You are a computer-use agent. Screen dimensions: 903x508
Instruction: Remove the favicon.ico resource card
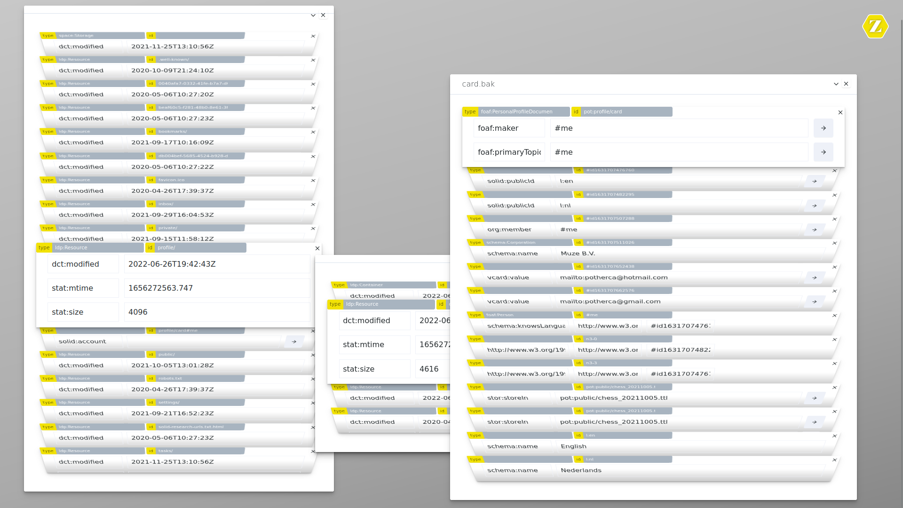[x=313, y=181]
